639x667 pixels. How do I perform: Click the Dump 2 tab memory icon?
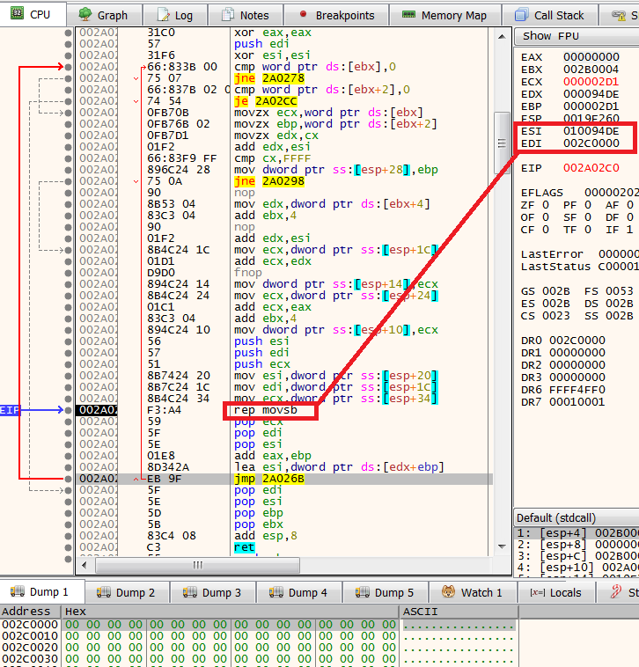pos(103,592)
